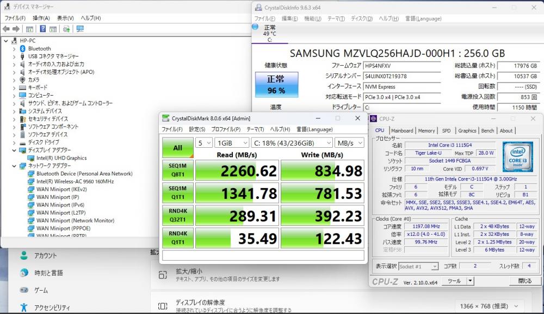Open 言語(Language) menu in CrystalDiskMark
Screen dimensions: 544x314
click(x=314, y=129)
